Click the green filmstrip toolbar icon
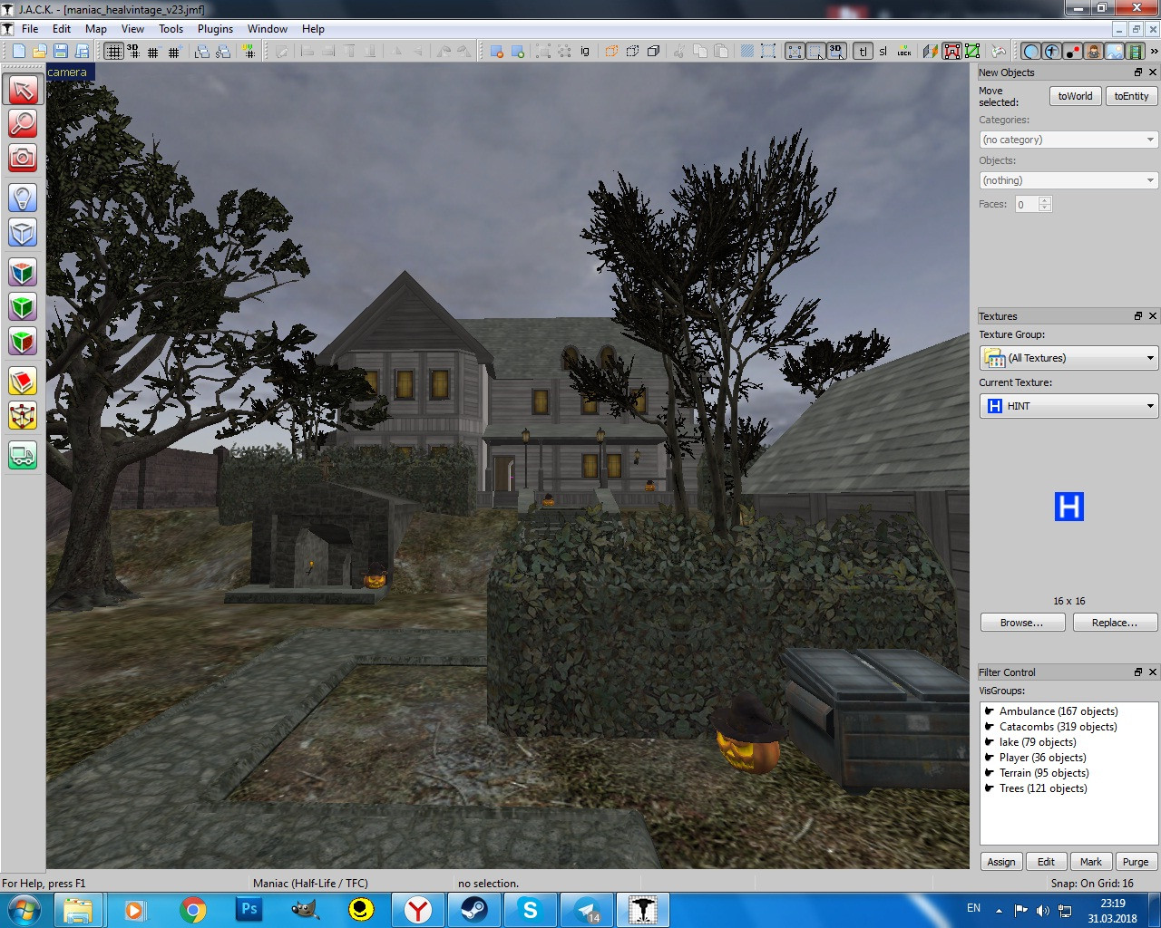 coord(1135,51)
